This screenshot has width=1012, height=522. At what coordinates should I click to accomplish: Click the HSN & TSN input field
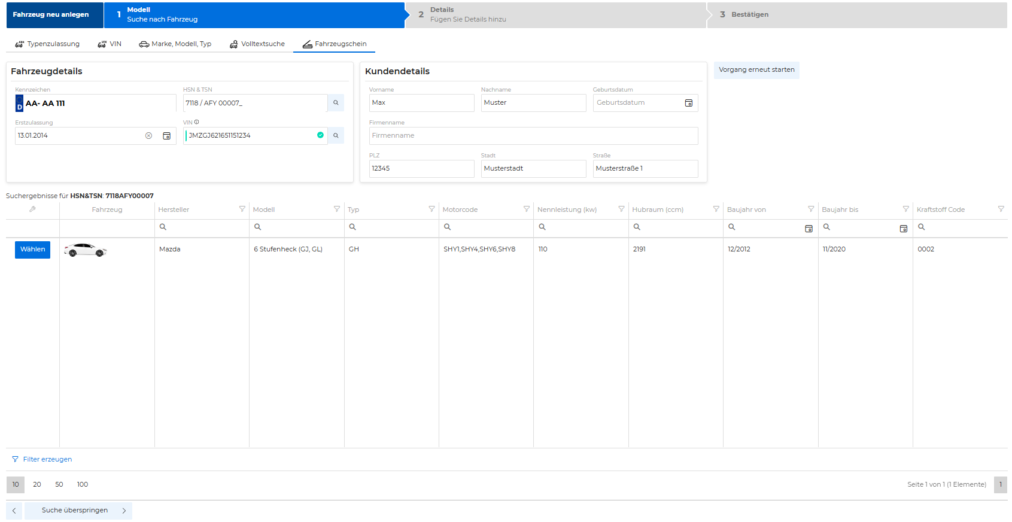[256, 103]
